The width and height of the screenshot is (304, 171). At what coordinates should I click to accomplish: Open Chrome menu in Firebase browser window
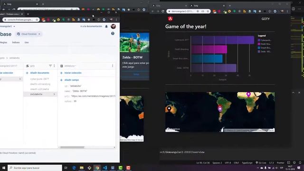pyautogui.click(x=116, y=20)
